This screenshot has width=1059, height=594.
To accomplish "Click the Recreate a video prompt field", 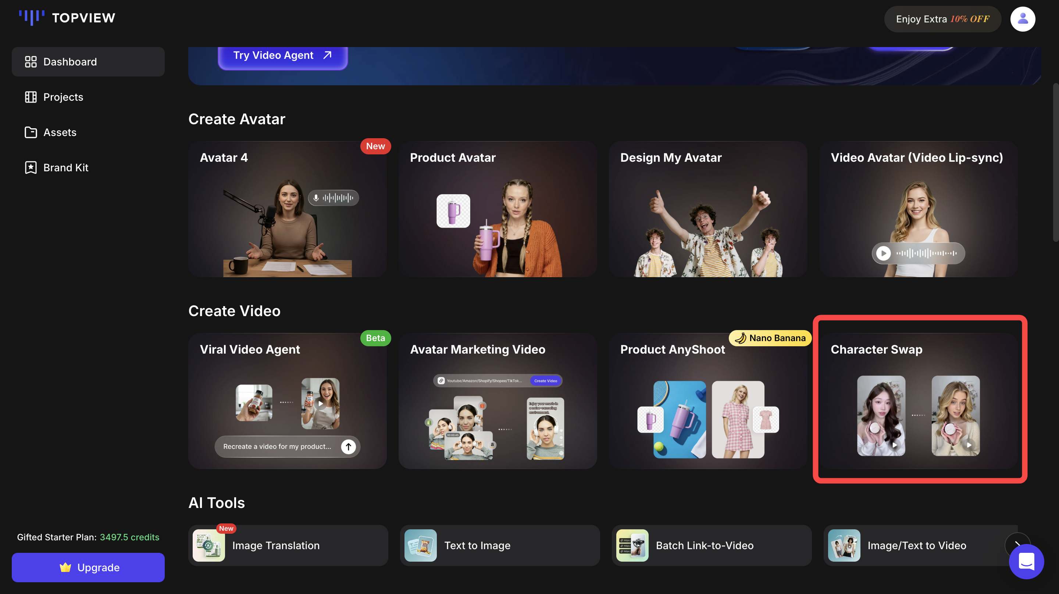I will click(x=276, y=447).
